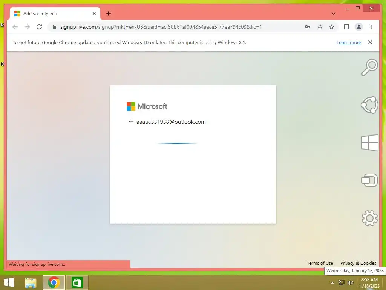Viewport: 386px width, 290px height.
Task: Close the Add security info tab
Action: [x=94, y=14]
